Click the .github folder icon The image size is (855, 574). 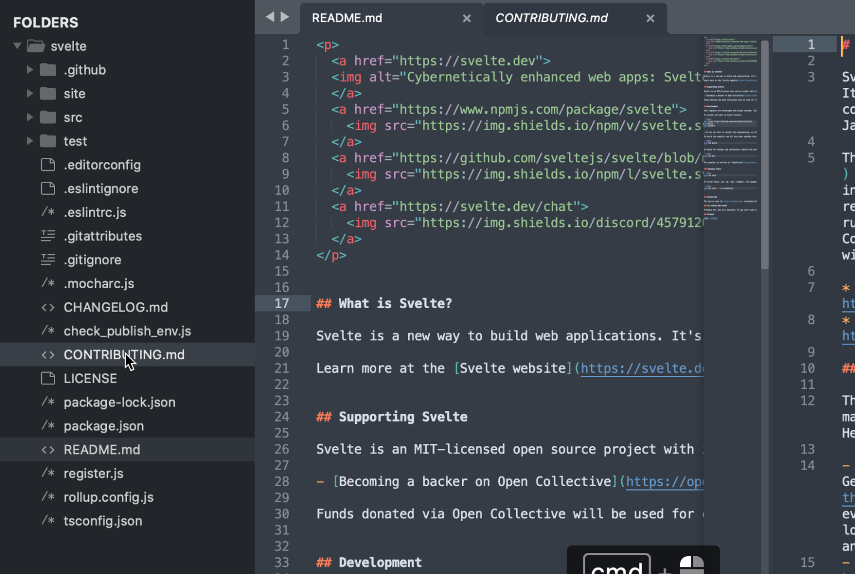coord(48,70)
